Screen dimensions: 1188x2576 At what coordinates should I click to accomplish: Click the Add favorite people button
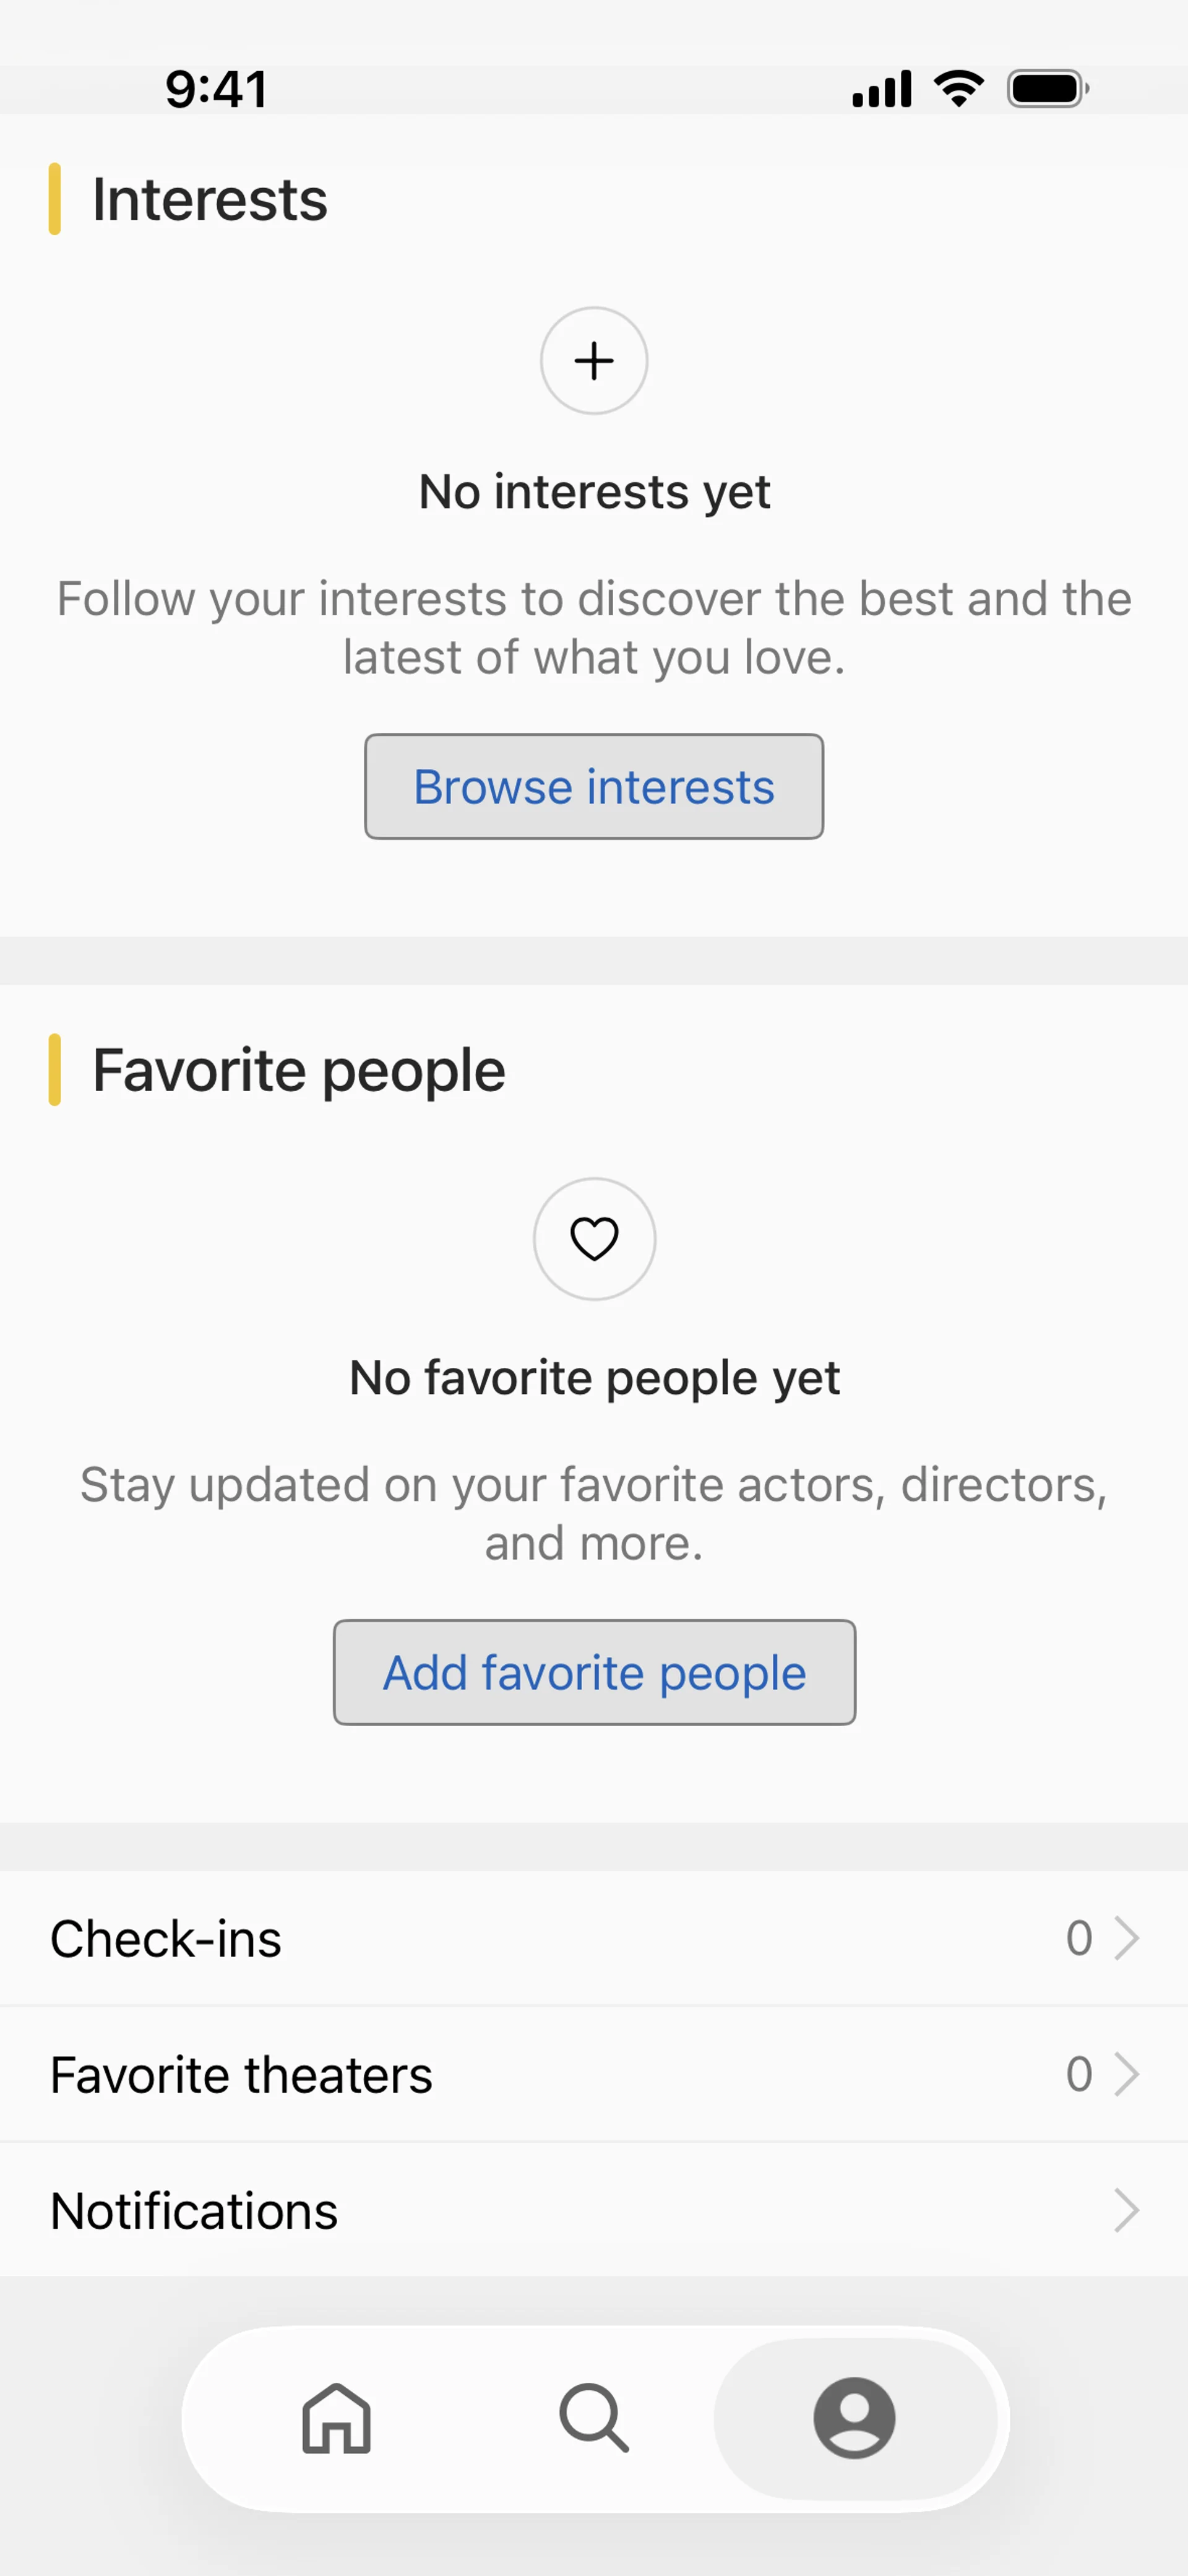[594, 1673]
